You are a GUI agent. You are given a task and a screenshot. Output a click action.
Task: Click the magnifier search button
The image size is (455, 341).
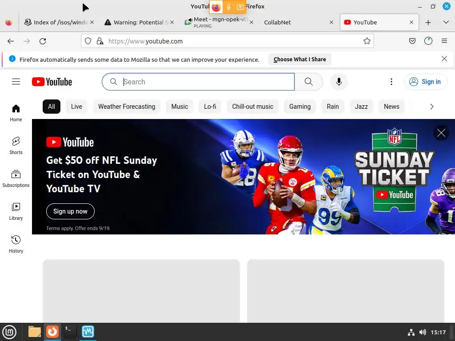[x=309, y=82]
